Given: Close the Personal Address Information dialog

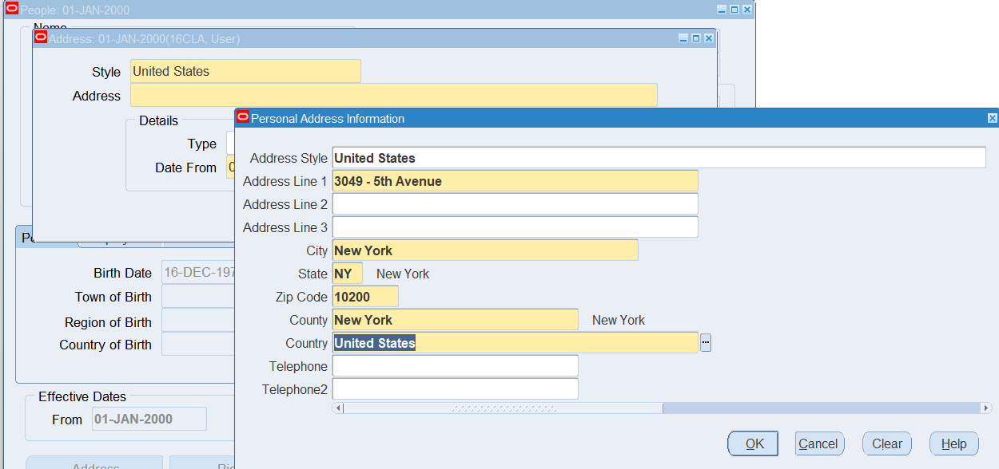Looking at the screenshot, I should [992, 118].
